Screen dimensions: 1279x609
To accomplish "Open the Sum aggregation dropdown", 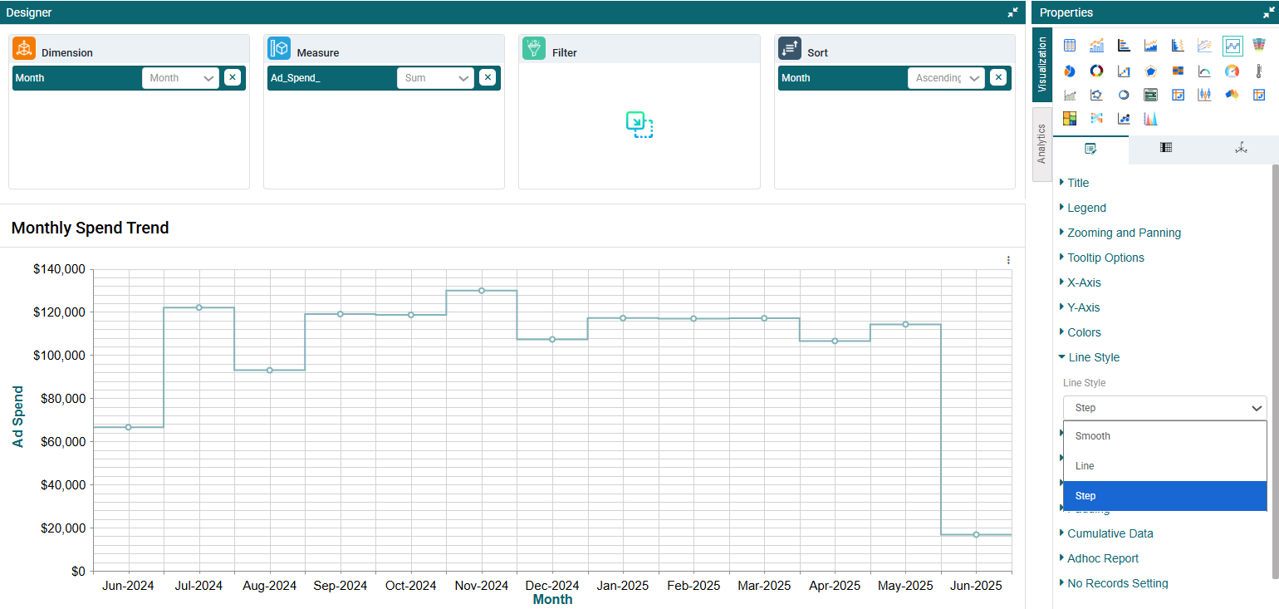I will click(x=435, y=78).
